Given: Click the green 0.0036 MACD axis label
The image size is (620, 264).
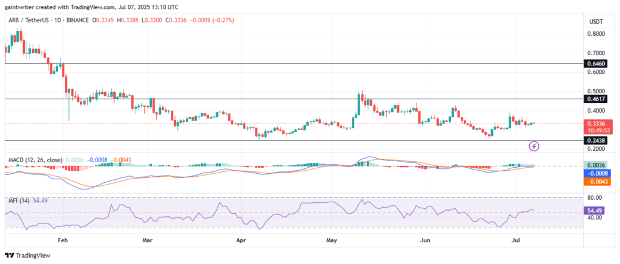Looking at the screenshot, I should point(597,165).
